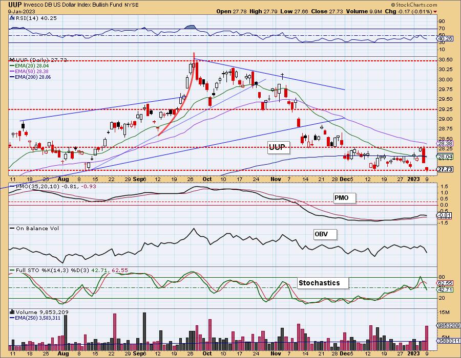Click the red down arrow after Chg
The width and height of the screenshot is (461, 358).
pos(435,12)
